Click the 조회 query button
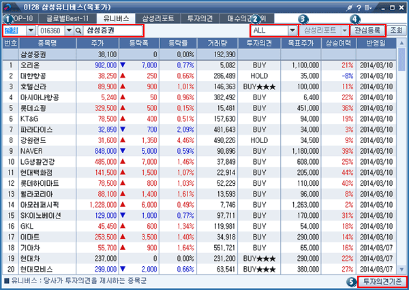The height and width of the screenshot is (290, 409). click(x=396, y=31)
